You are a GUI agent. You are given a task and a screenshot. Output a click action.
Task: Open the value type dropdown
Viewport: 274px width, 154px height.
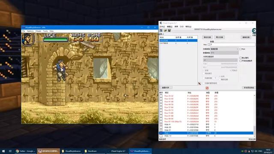tap(224, 53)
